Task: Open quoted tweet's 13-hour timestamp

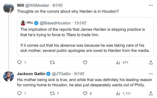Action: click(80, 23)
